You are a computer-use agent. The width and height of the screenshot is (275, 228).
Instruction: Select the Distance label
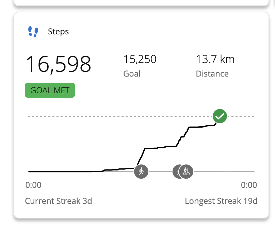[x=212, y=74]
